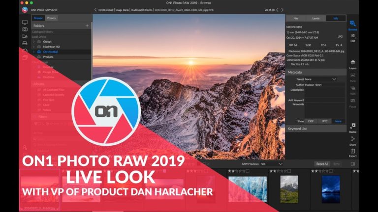Add a folder with the plus icon
The width and height of the screenshot is (378, 212).
click(x=87, y=26)
